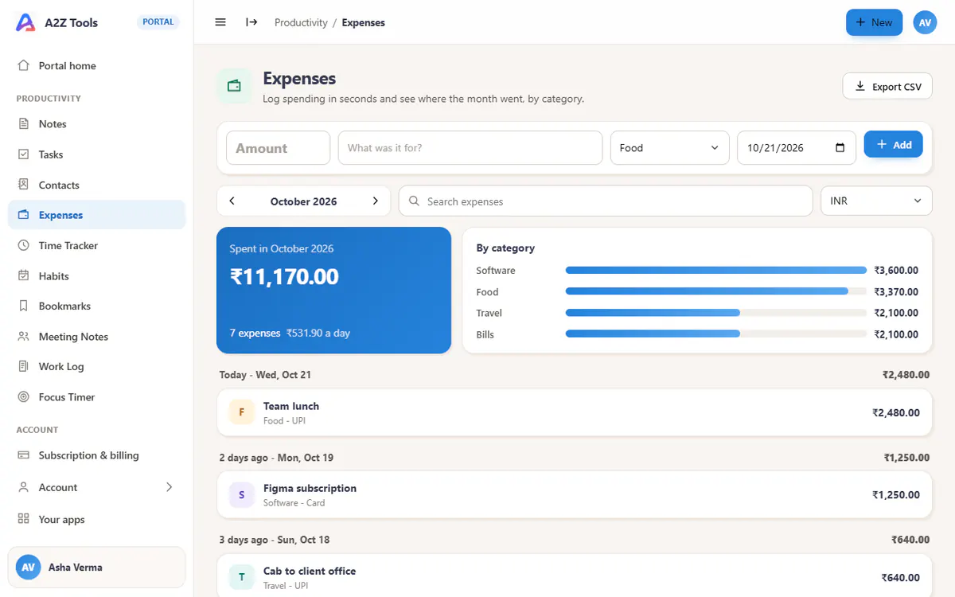955x597 pixels.
Task: Click the F badge on Team lunch
Action: point(241,412)
